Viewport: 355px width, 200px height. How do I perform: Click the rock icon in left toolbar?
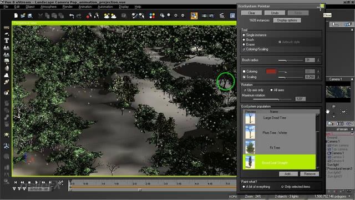click(7, 68)
